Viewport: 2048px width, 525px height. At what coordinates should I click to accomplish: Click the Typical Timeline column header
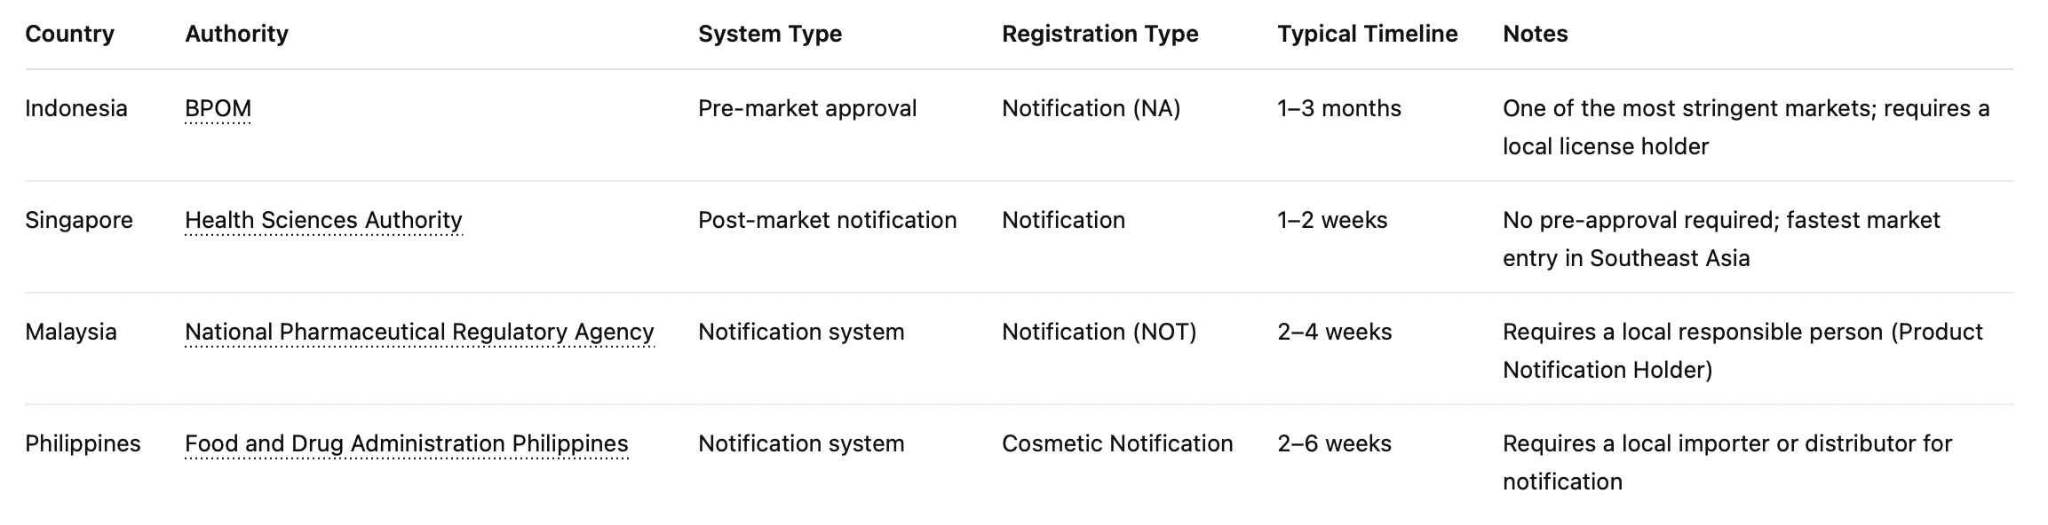tap(1367, 34)
